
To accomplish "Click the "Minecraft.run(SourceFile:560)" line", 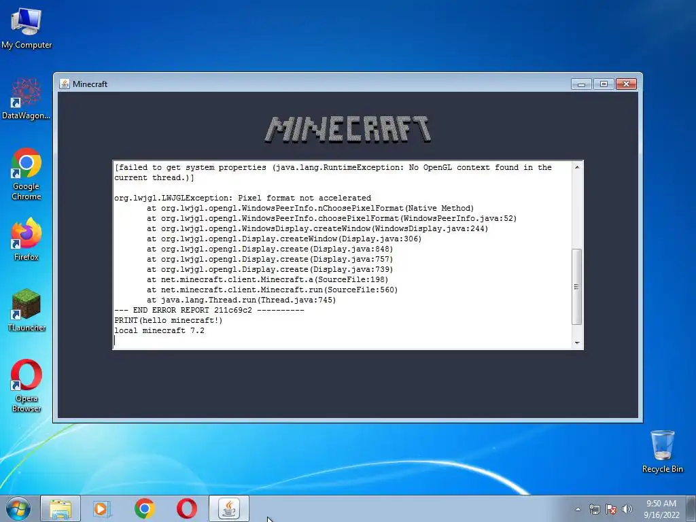I will (x=272, y=290).
